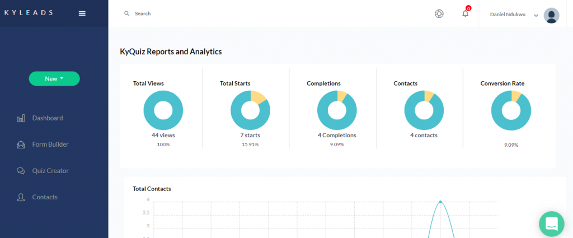Screen dimensions: 573x238
Task: Click the user profile avatar
Action: pyautogui.click(x=551, y=15)
